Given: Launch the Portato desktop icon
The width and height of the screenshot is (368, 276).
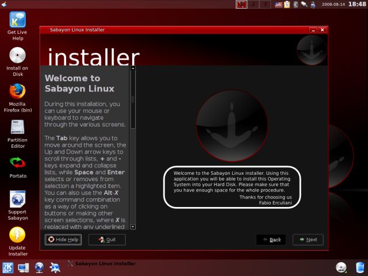Looking at the screenshot, I should (18, 167).
